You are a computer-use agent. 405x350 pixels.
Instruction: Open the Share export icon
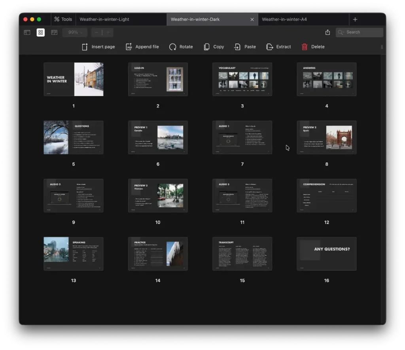[327, 32]
